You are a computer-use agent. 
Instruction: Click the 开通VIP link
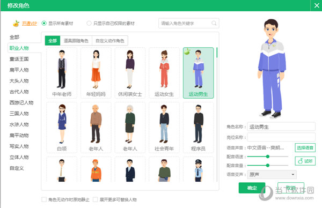click(30, 24)
